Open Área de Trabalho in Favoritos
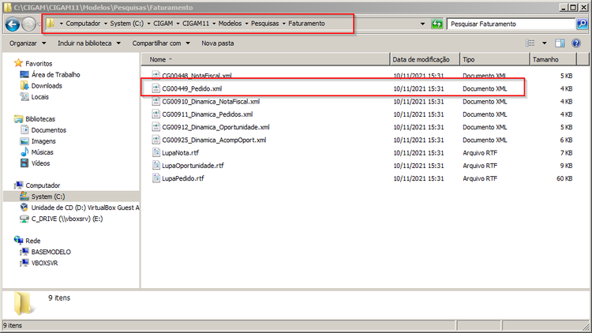 pyautogui.click(x=55, y=74)
